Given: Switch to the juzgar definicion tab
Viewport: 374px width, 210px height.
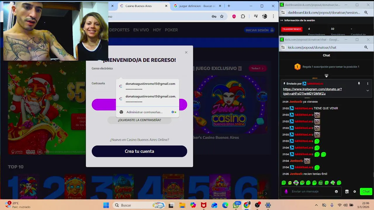Looking at the screenshot, I should [197, 6].
